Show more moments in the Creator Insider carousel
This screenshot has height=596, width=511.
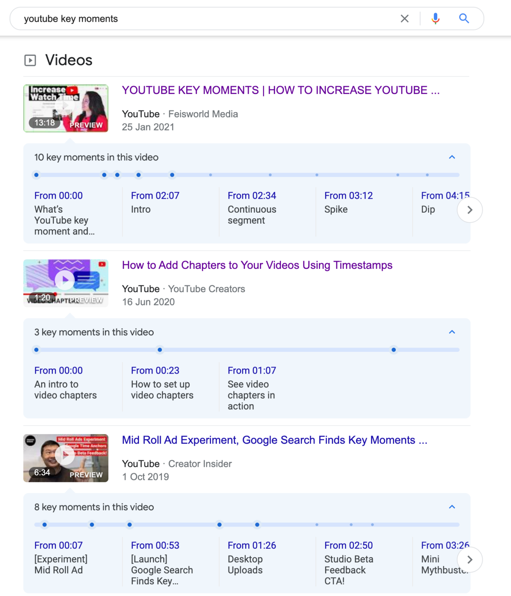pos(469,560)
